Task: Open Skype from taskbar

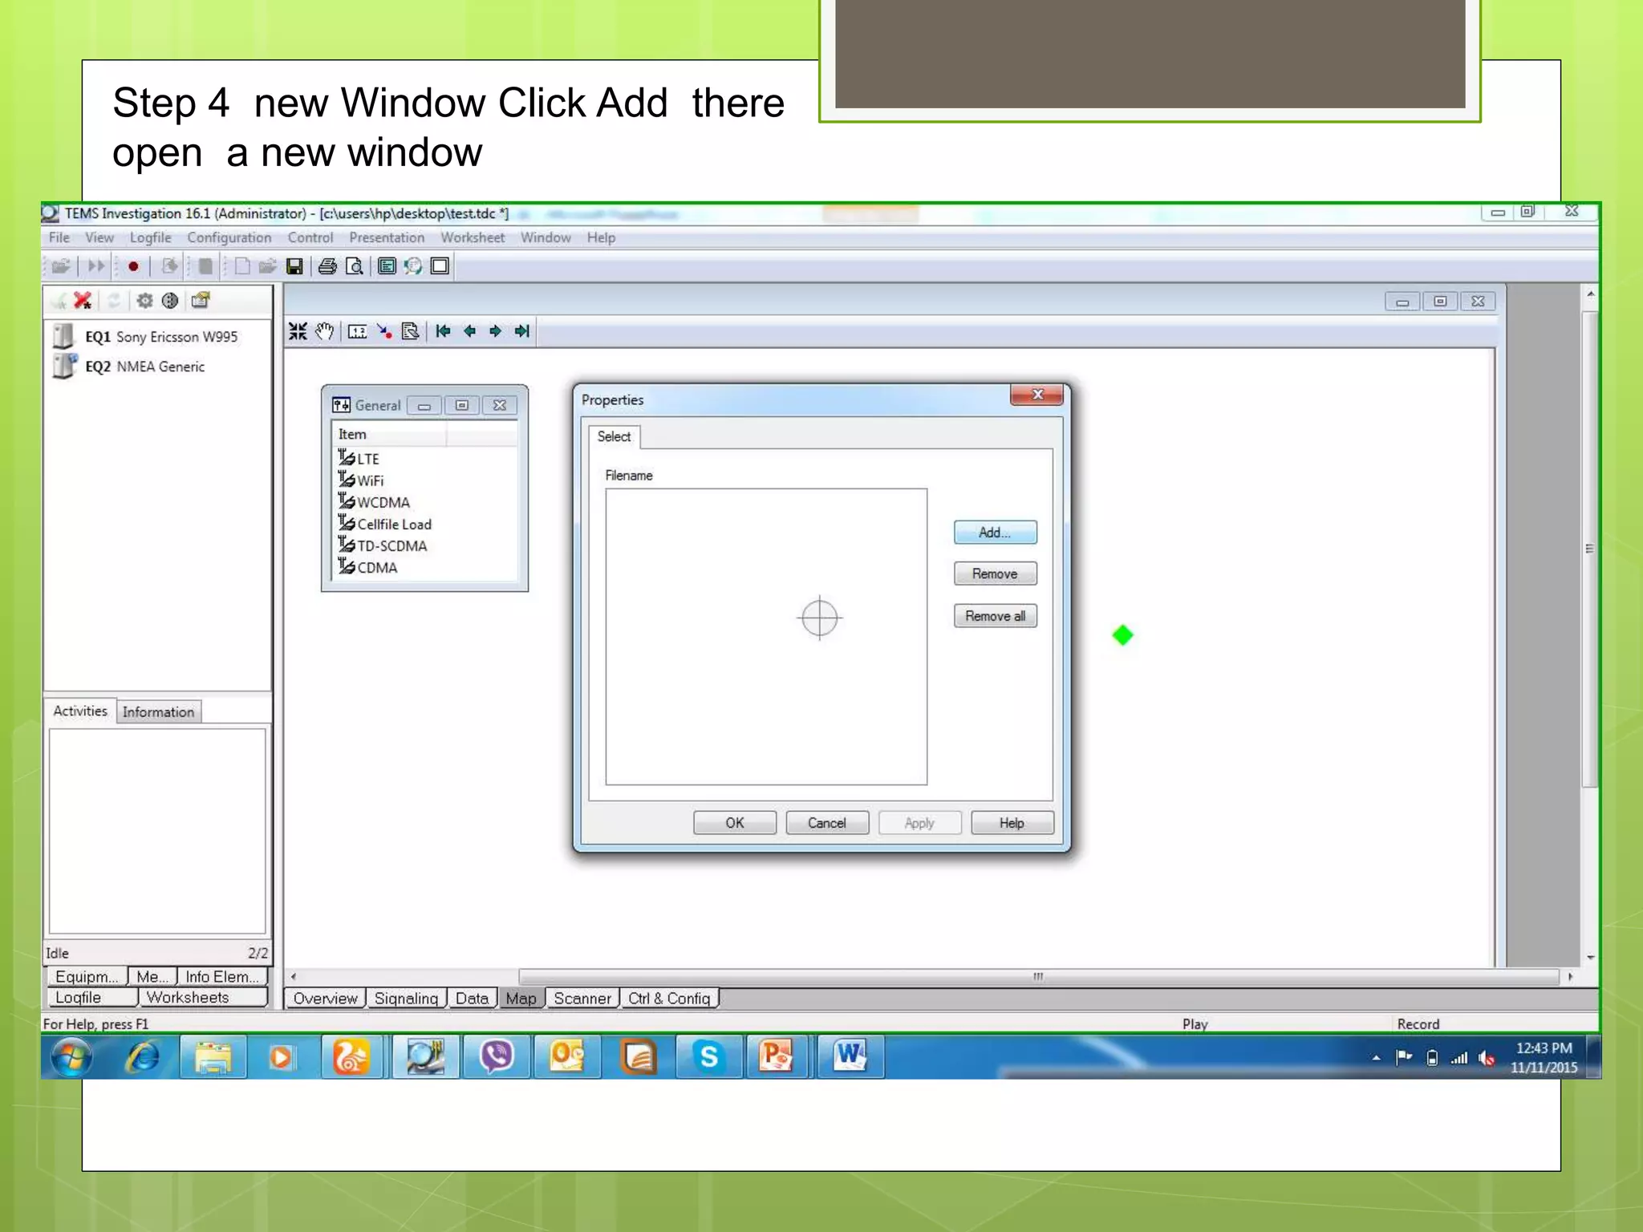Action: coord(709,1057)
